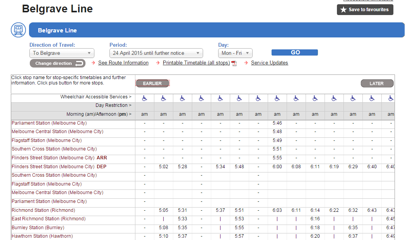This screenshot has height=240, width=405.
Task: Open the See Route Information link
Action: pos(123,63)
